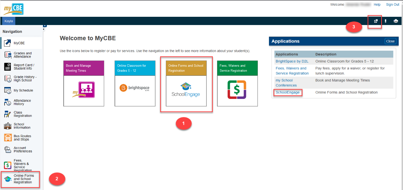Open BrightSpace by D2L link

[292, 61]
